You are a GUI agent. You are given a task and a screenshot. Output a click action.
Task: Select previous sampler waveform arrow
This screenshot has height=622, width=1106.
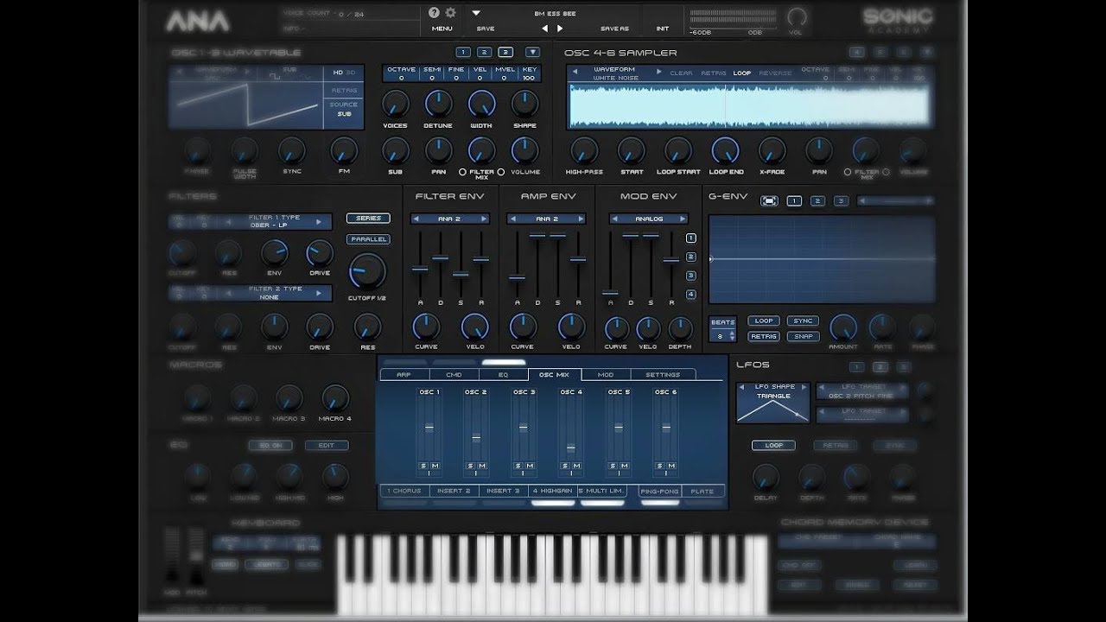click(x=574, y=72)
